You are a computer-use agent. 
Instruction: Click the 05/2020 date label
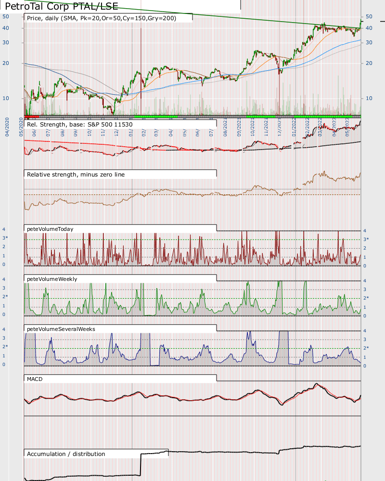coord(21,127)
